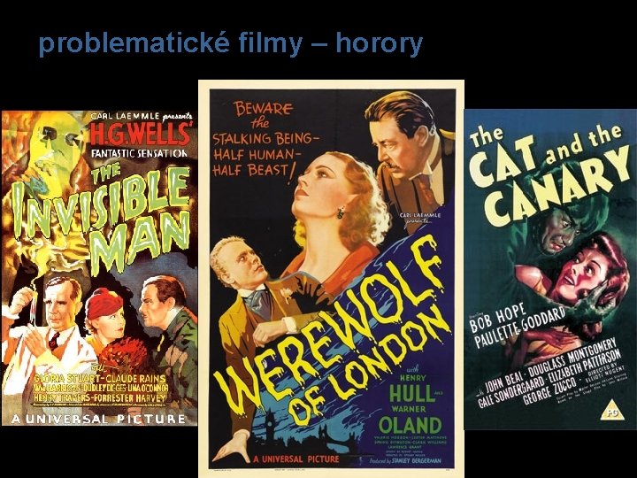Click the green 'OLAND' actor name
This screenshot has width=637, height=478.
410,425
